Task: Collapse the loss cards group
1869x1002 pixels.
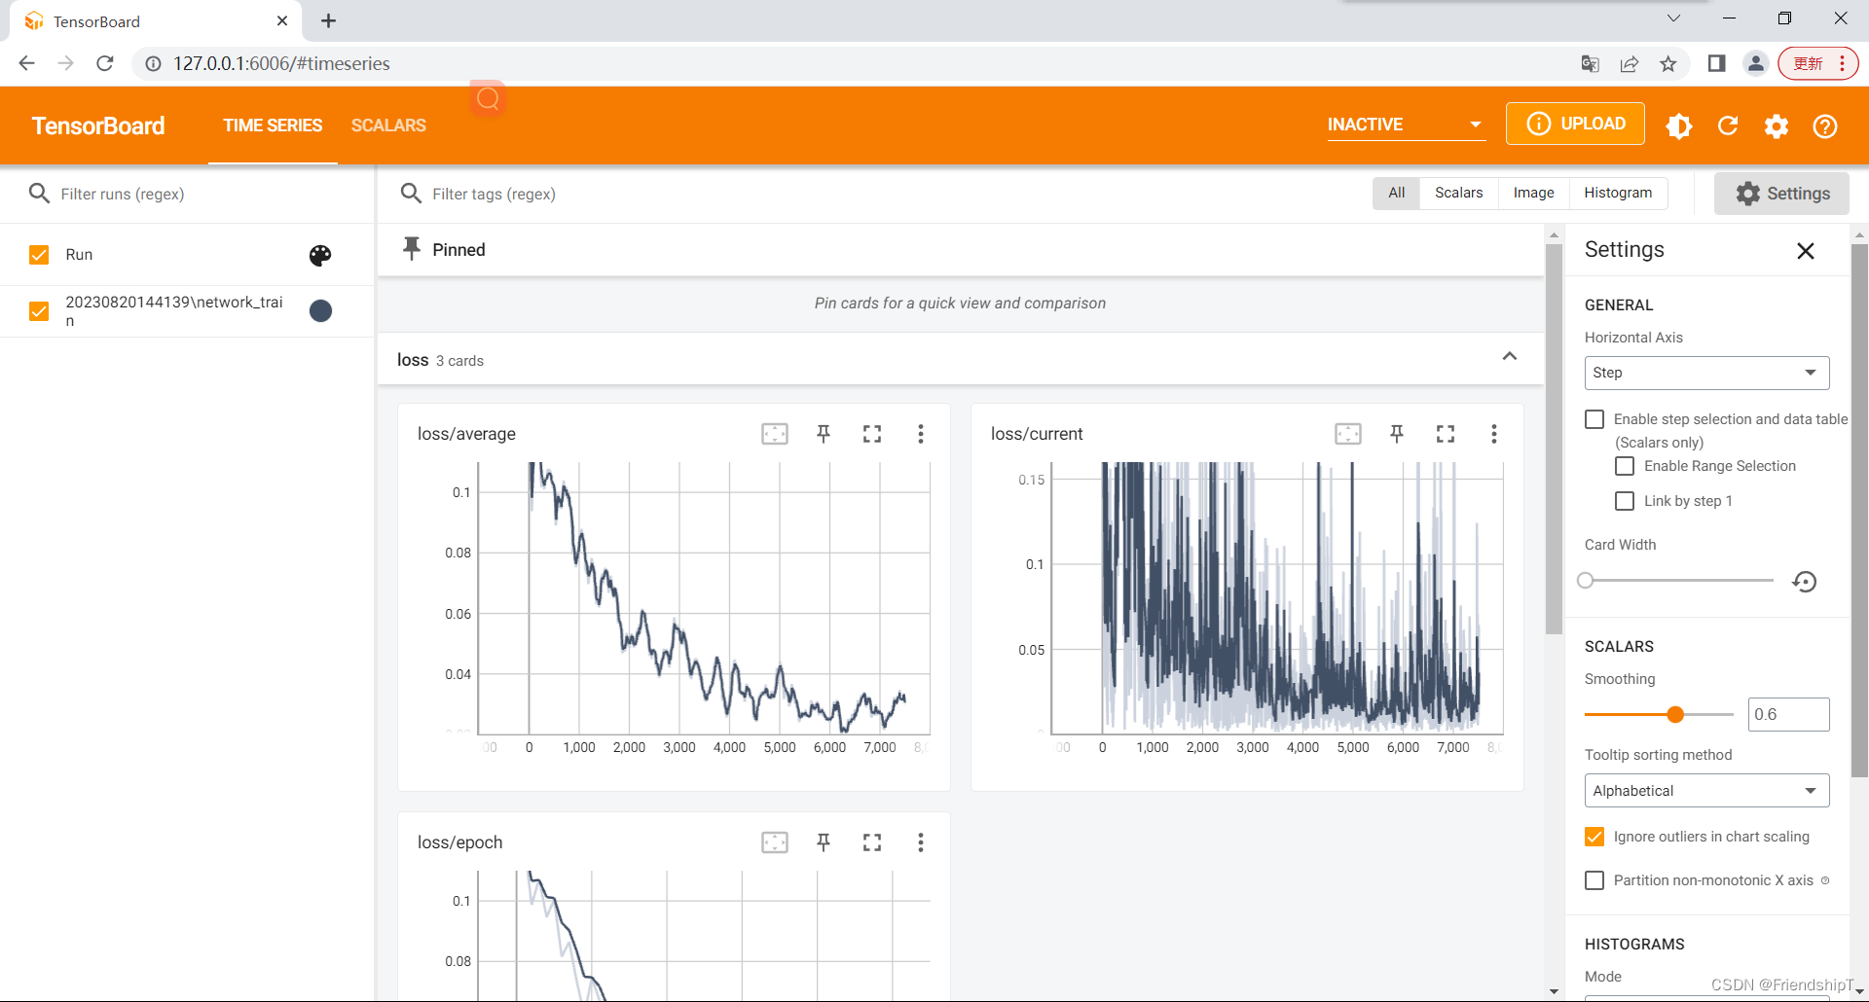Action: tap(1510, 357)
